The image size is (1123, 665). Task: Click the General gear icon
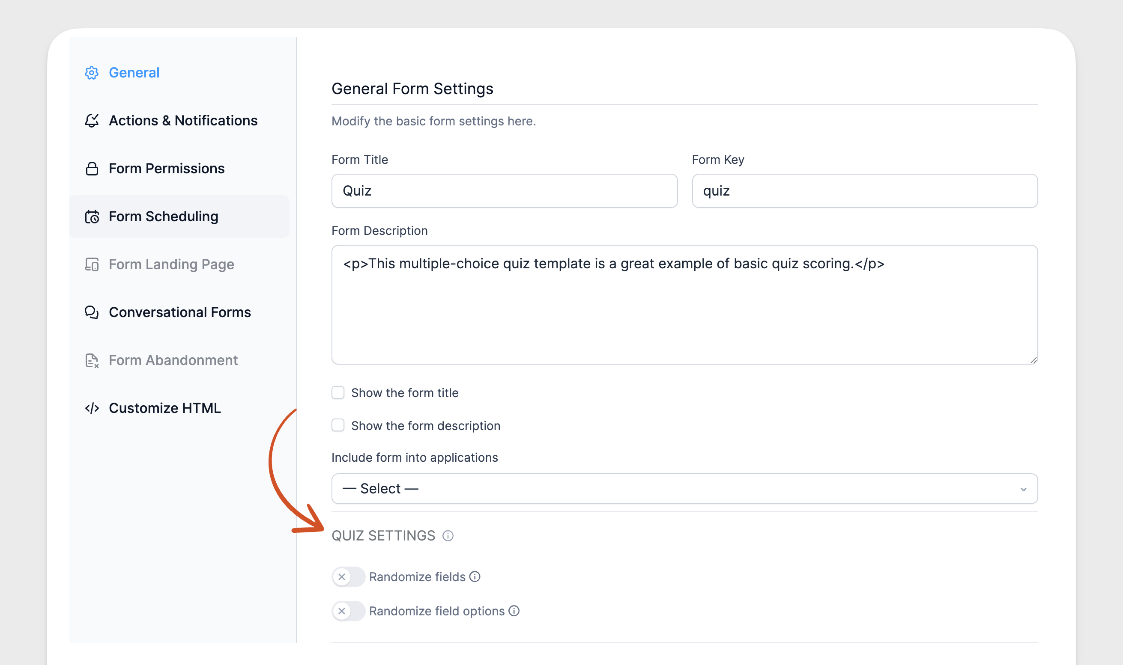[92, 73]
